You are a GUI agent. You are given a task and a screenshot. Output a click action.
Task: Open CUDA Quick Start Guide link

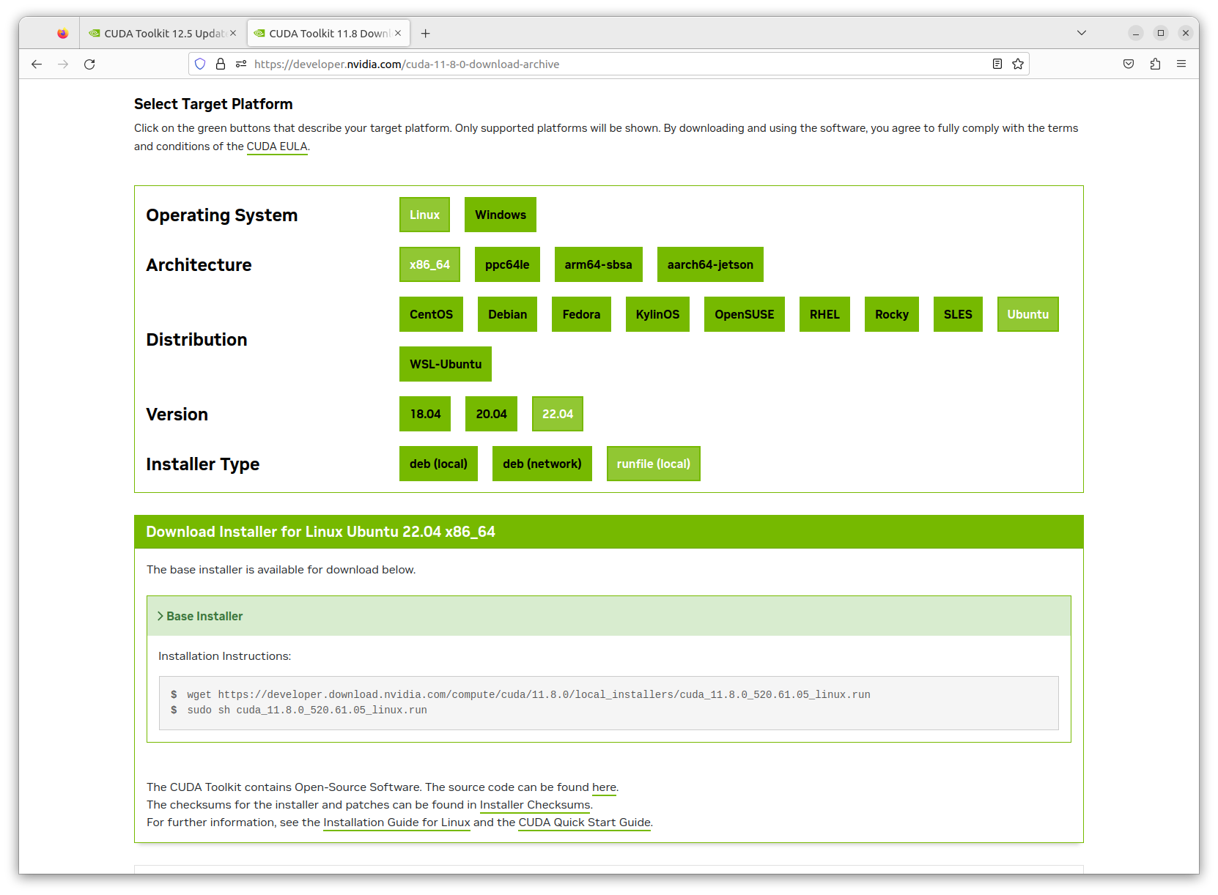click(584, 822)
